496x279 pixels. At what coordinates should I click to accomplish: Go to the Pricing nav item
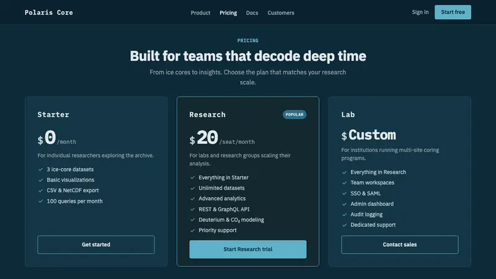click(x=228, y=13)
